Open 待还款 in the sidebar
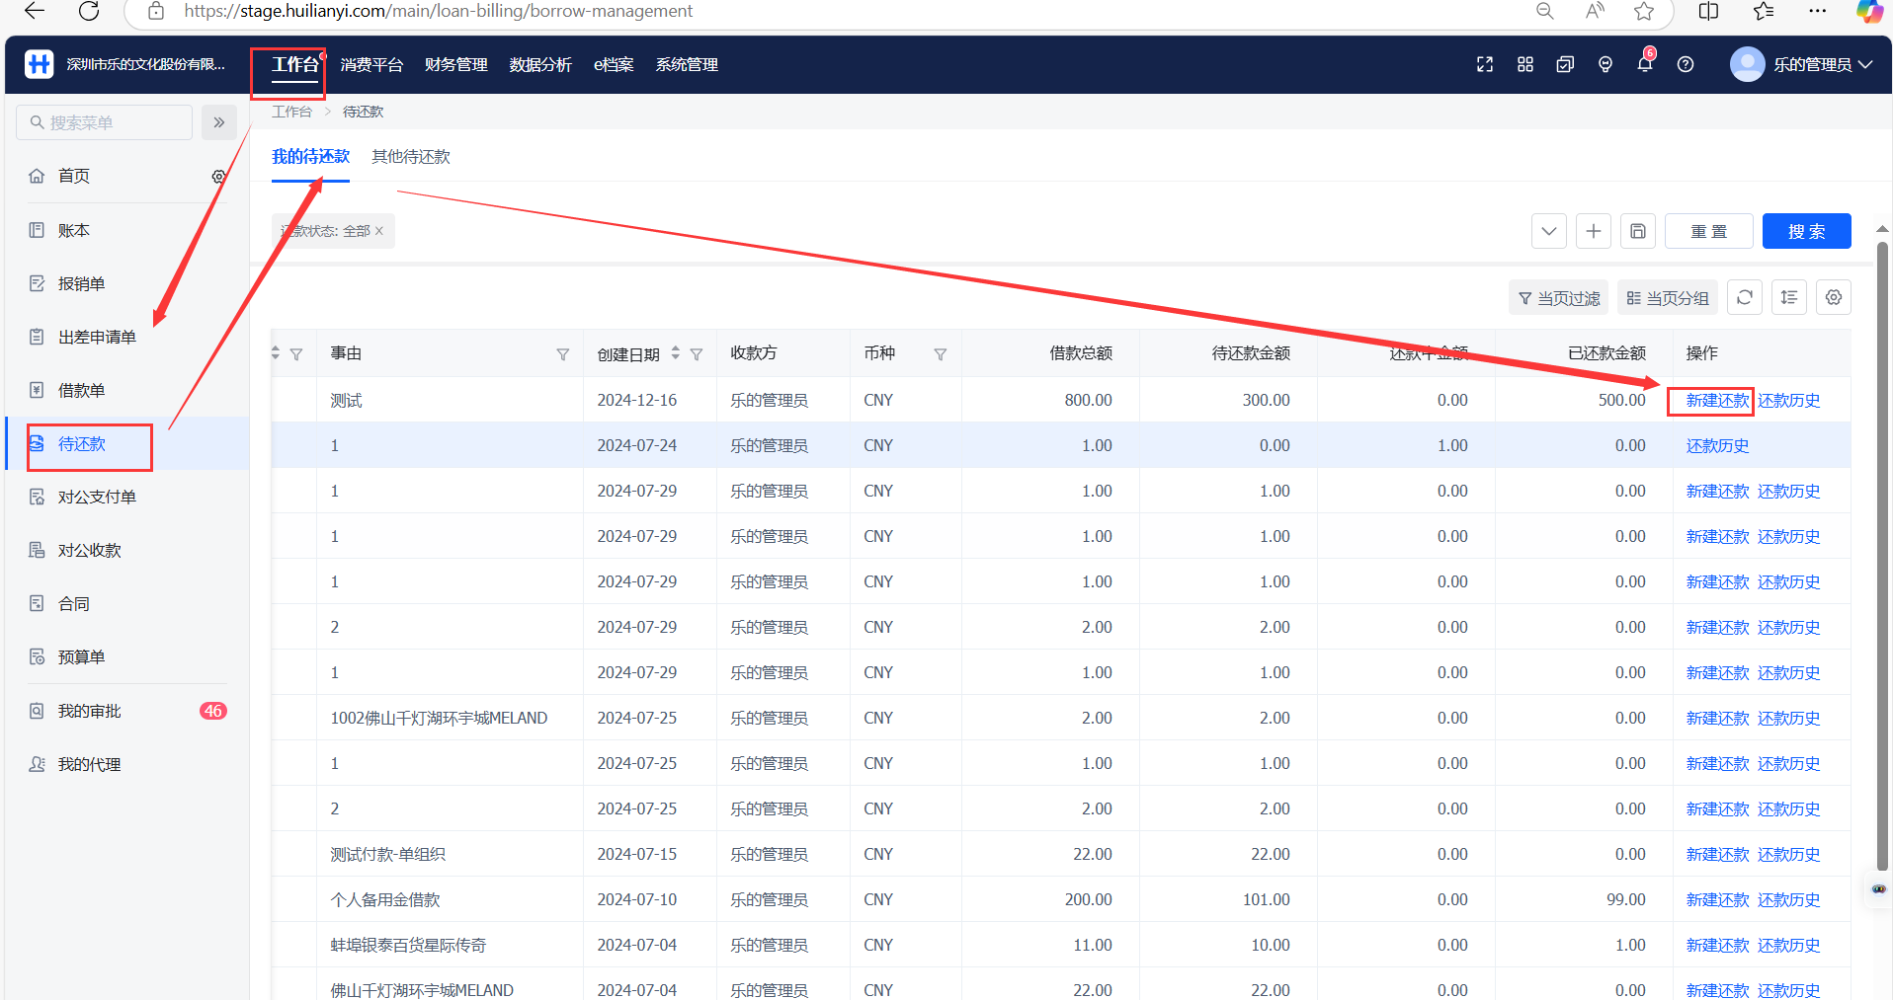Image resolution: width=1893 pixels, height=1000 pixels. click(81, 443)
